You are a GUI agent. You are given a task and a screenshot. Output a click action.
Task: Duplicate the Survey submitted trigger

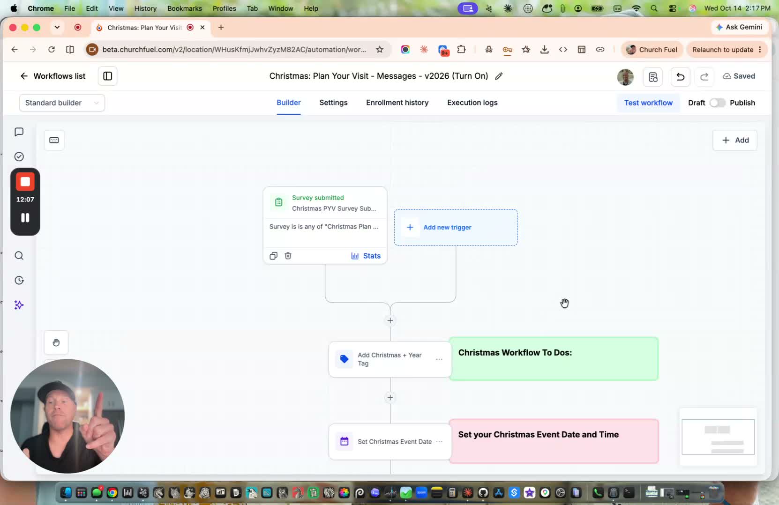point(274,256)
